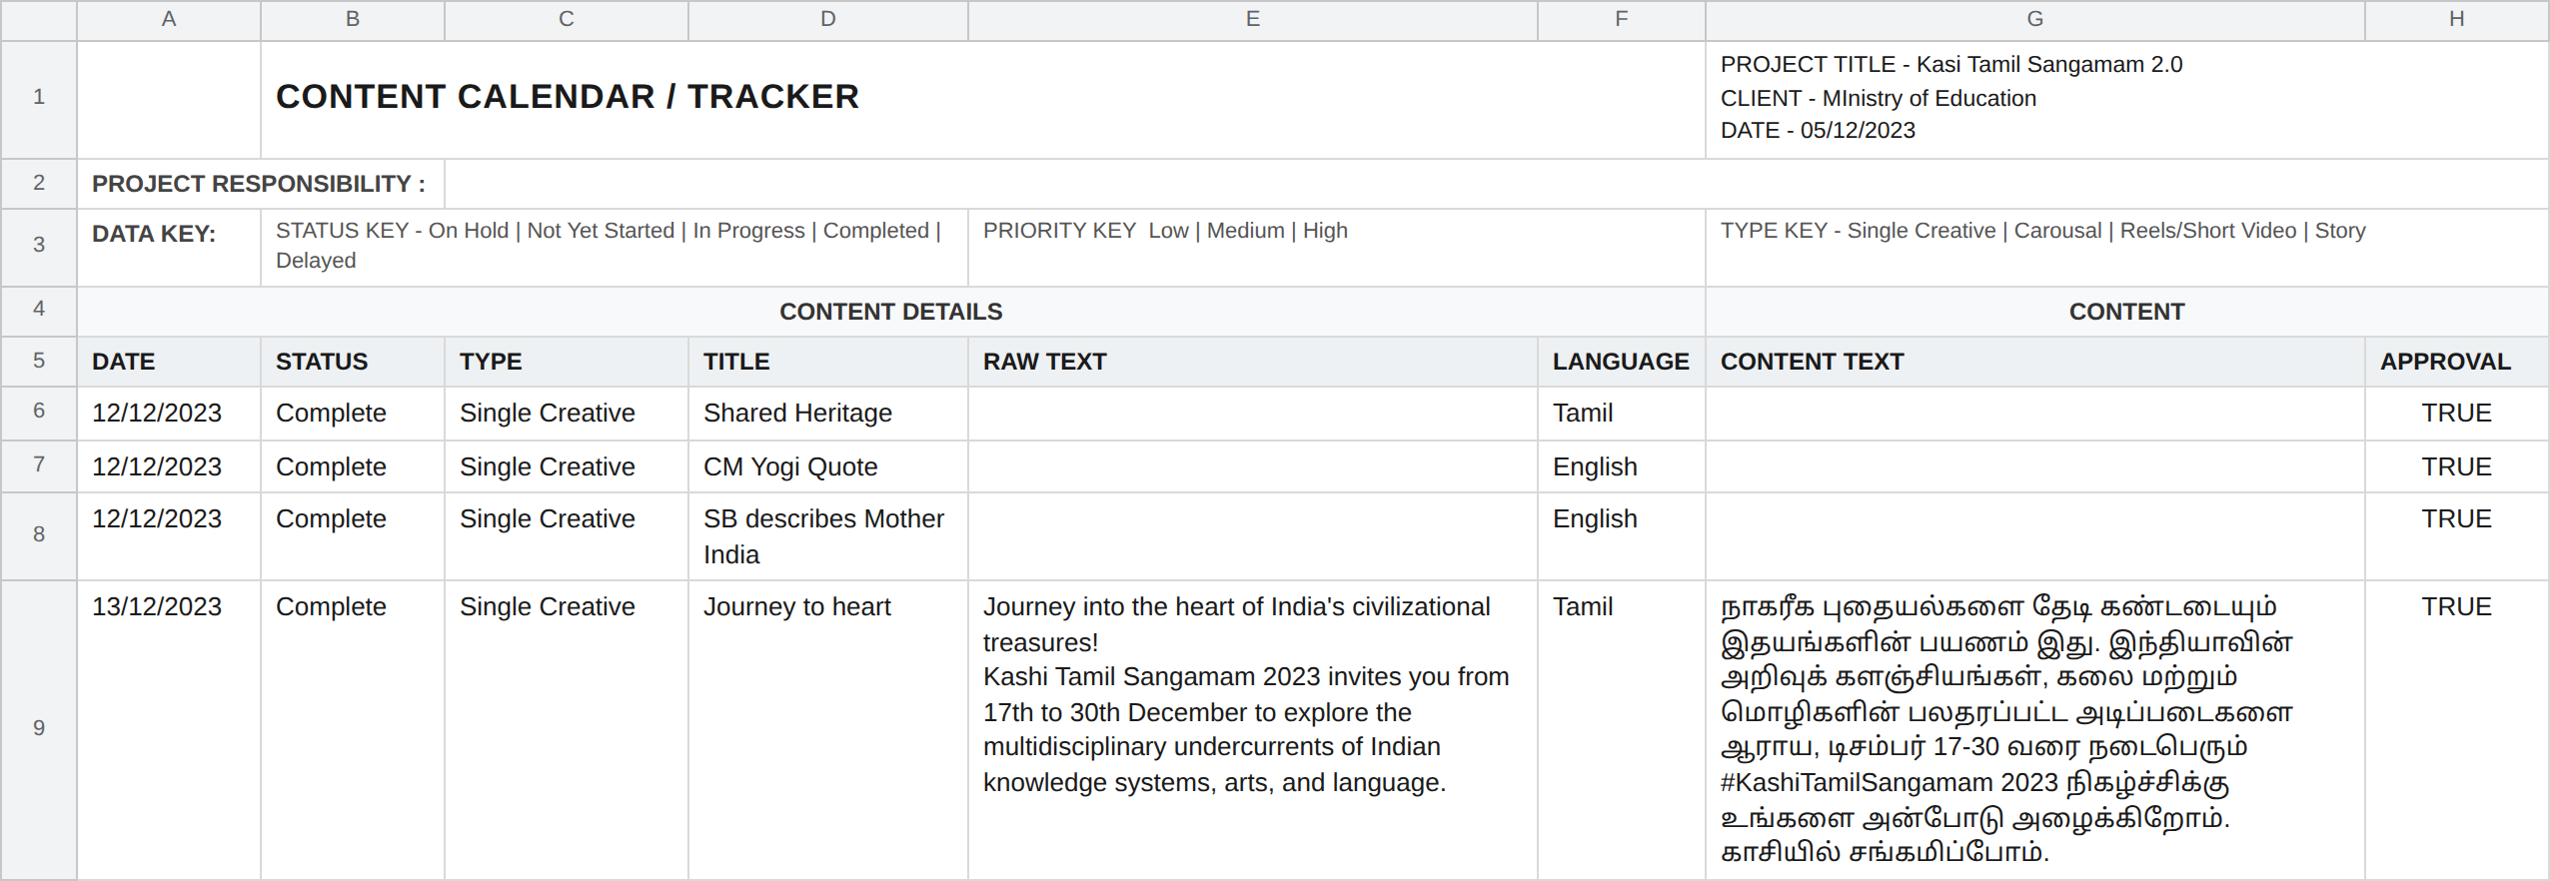Select column A header
2550x881 pixels.
tap(169, 20)
